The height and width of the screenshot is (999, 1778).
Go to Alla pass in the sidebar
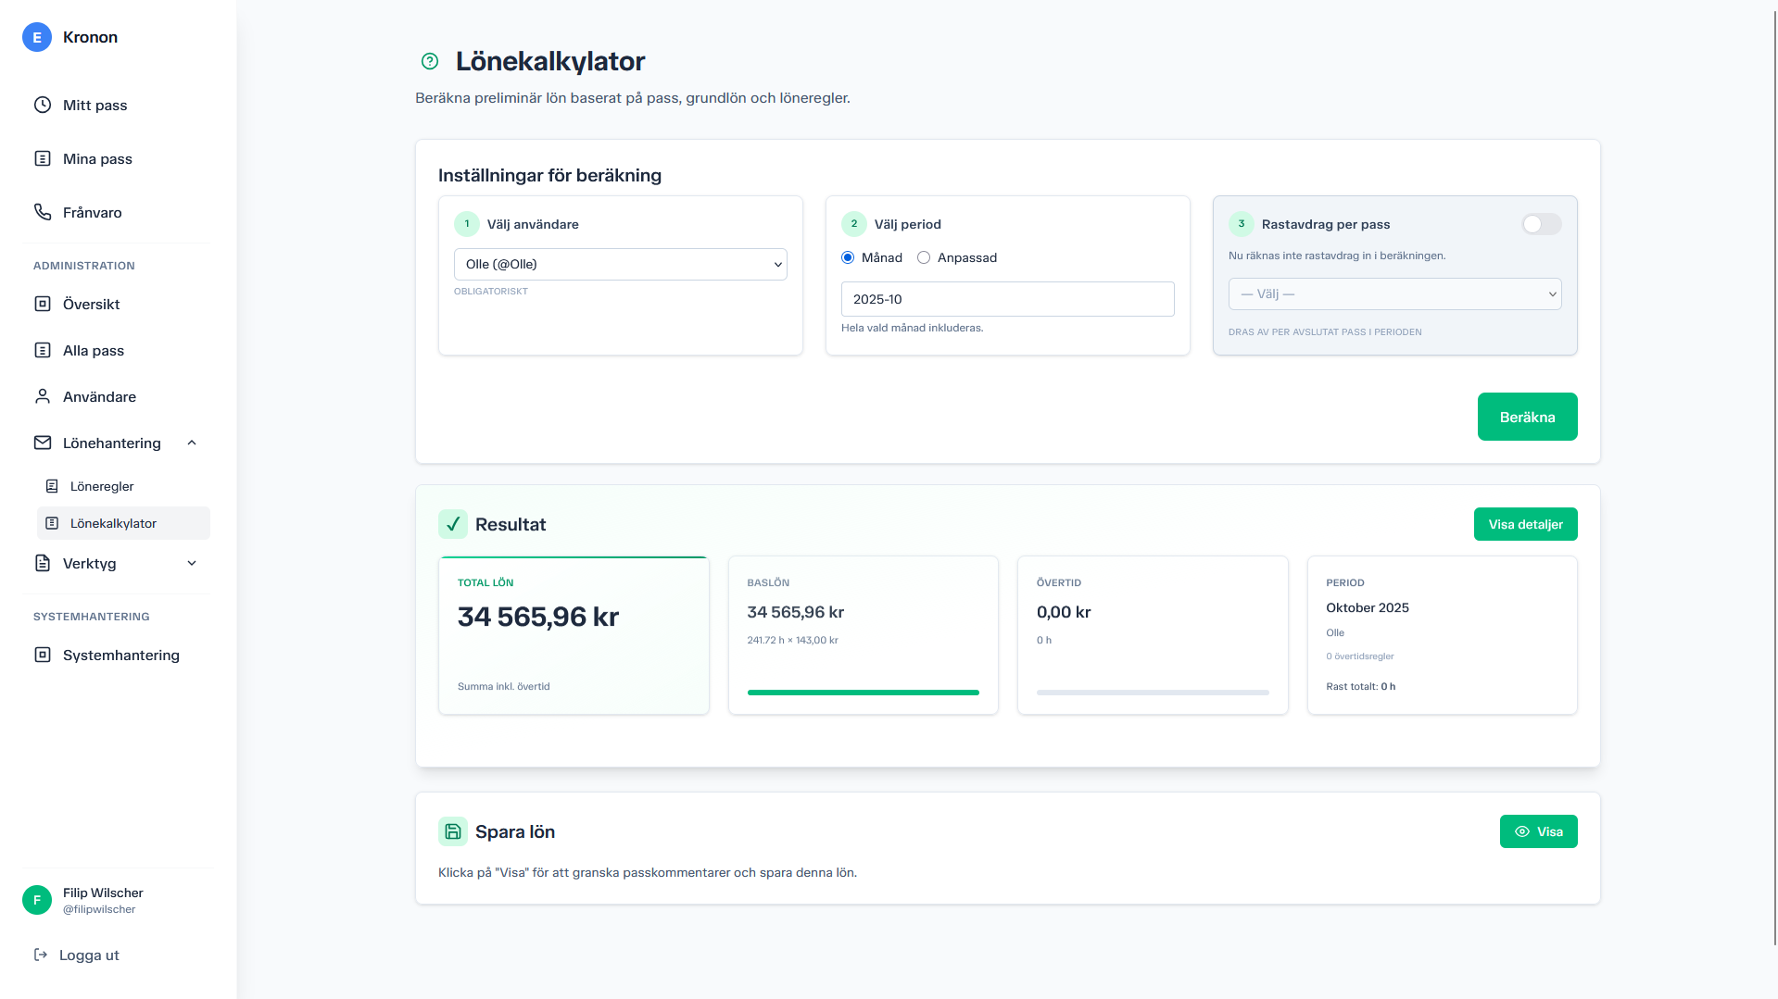[x=94, y=350]
